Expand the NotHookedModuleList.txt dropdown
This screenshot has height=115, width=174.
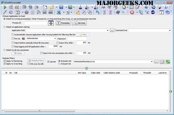[152, 62]
